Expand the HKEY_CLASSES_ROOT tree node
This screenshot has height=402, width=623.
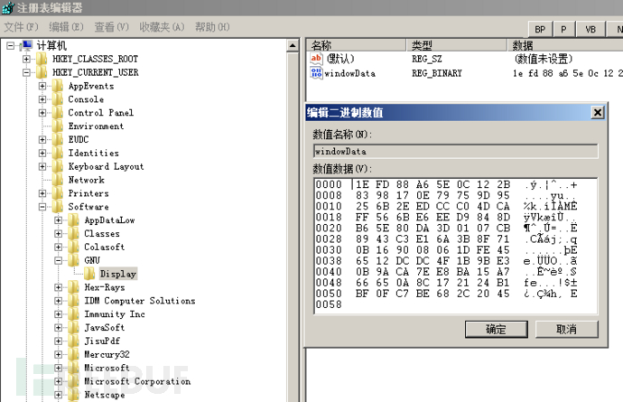[27, 59]
